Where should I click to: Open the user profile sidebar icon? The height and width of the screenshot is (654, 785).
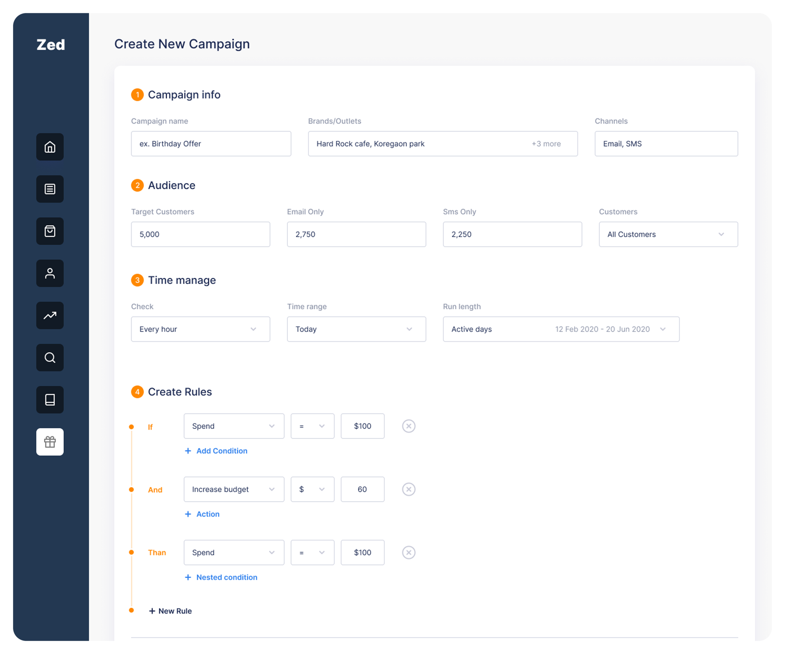(50, 273)
